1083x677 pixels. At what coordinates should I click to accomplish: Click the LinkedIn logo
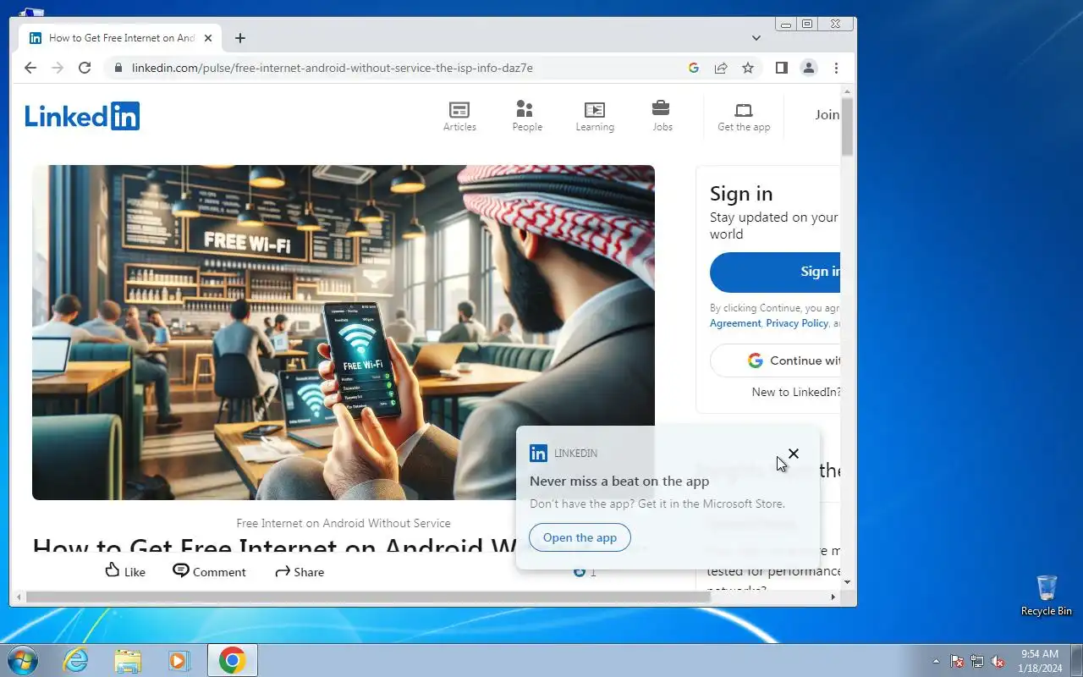point(82,116)
